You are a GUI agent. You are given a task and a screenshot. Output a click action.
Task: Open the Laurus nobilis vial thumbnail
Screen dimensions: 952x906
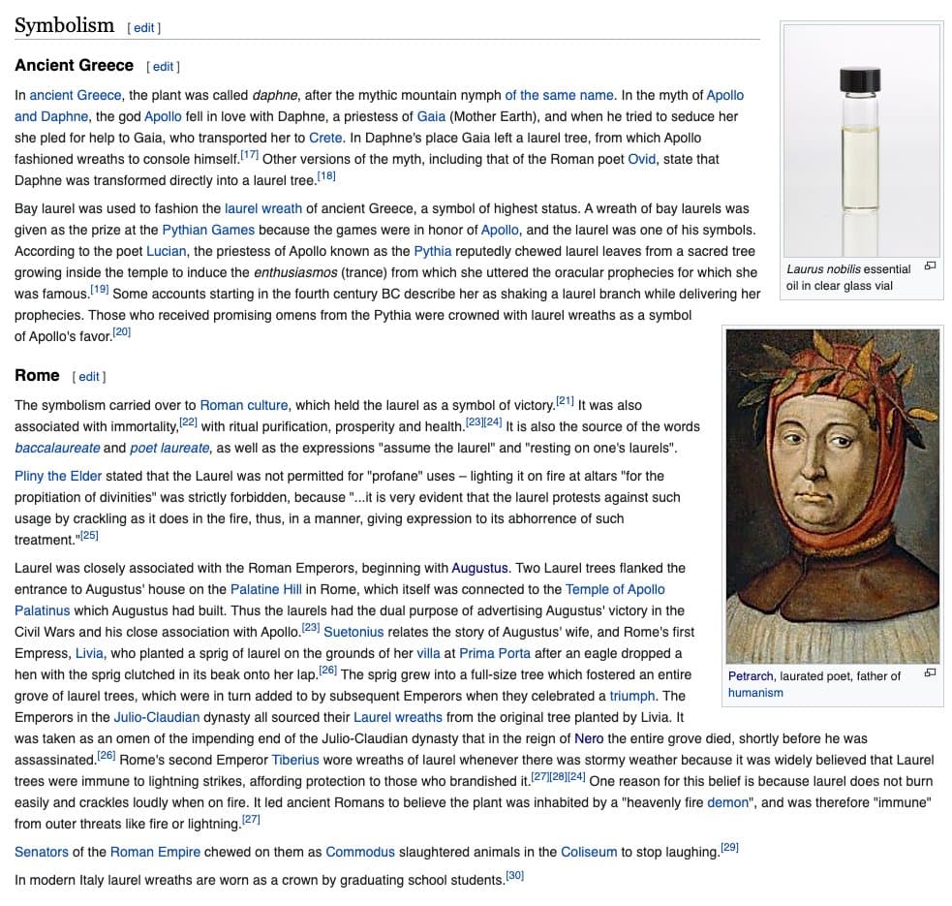click(x=862, y=141)
